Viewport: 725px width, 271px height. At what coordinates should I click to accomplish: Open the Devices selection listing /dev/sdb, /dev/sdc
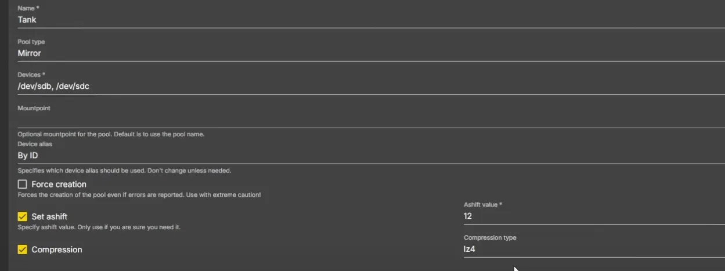click(x=348, y=86)
